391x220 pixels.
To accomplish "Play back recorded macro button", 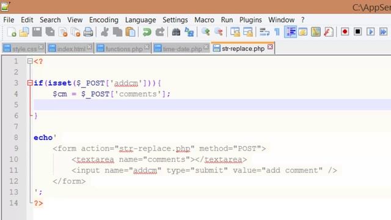I will click(x=371, y=32).
